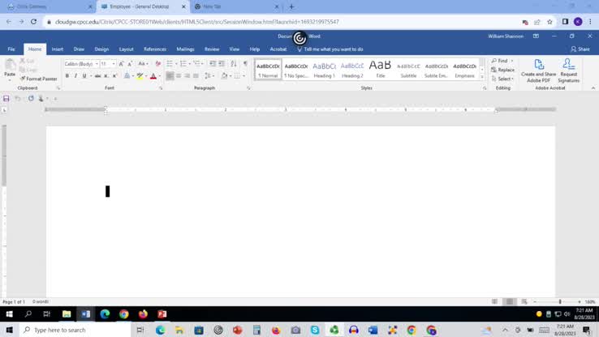
Task: Apply the yellow text highlight color
Action: pyautogui.click(x=140, y=76)
